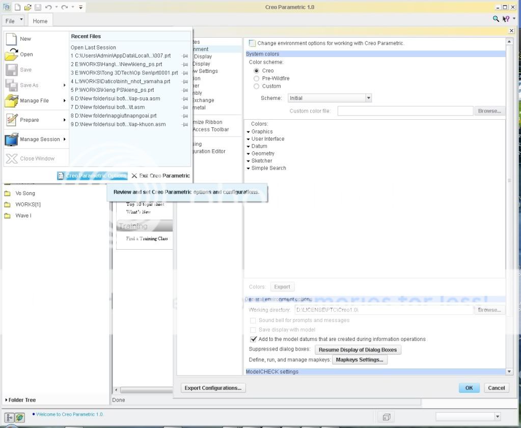Viewport: 521px width, 428px height.
Task: Click Exit Creo Parametric
Action: click(160, 176)
